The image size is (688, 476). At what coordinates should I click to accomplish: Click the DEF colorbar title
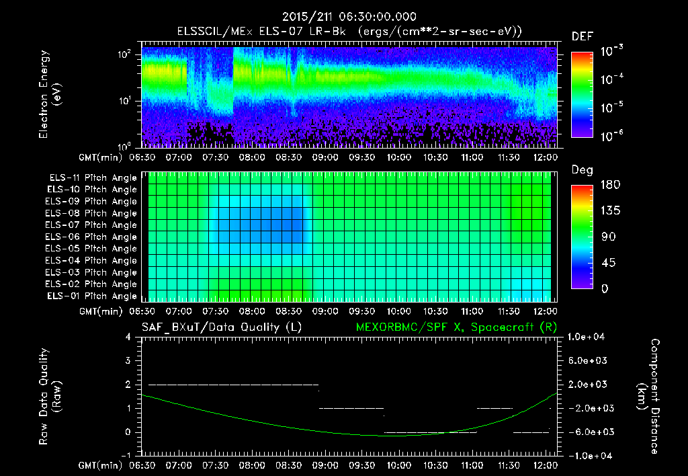[583, 37]
